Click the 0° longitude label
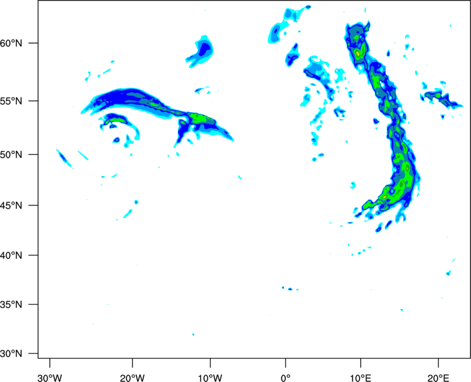 286,378
